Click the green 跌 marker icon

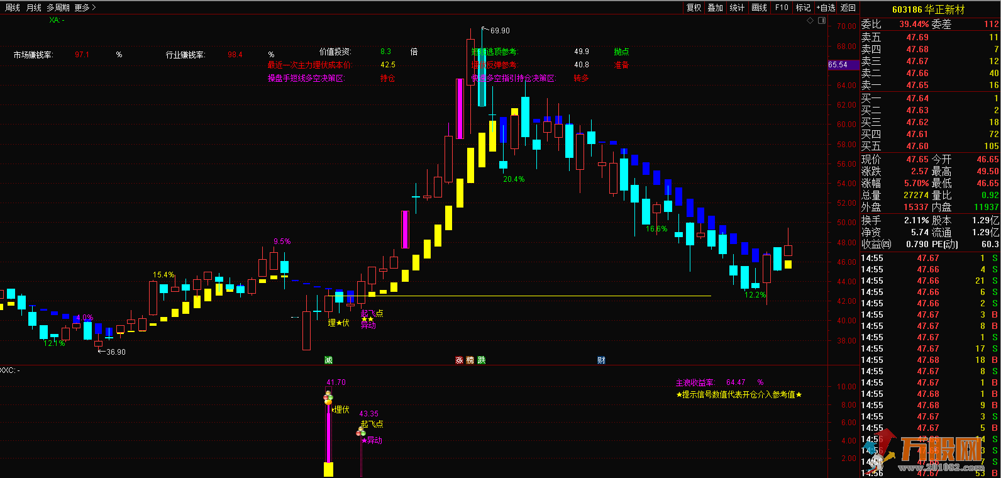[x=482, y=360]
